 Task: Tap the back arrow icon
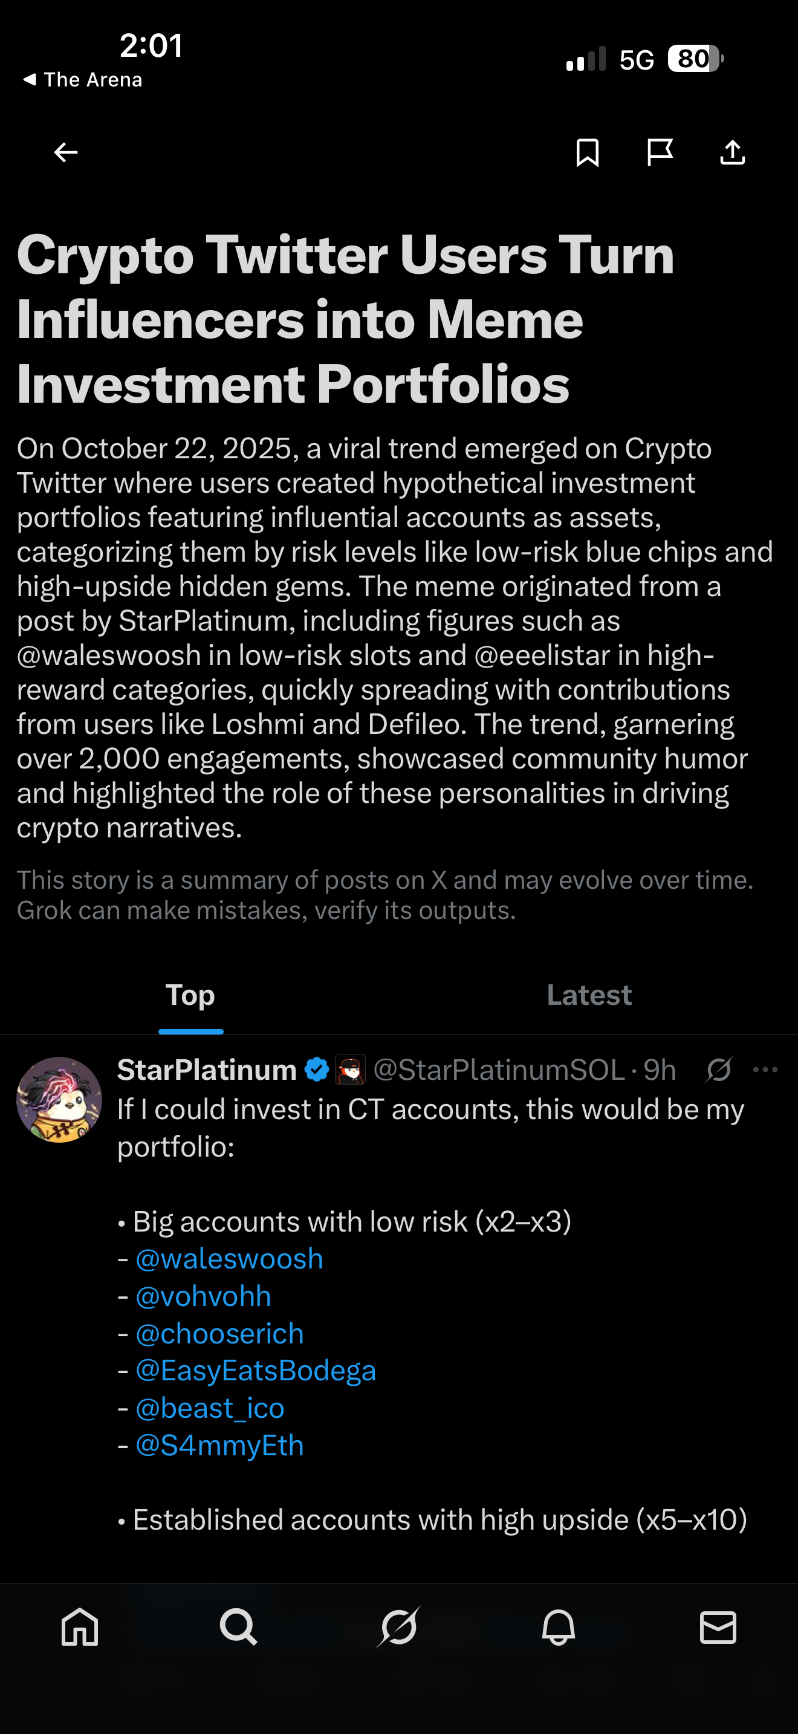[66, 153]
